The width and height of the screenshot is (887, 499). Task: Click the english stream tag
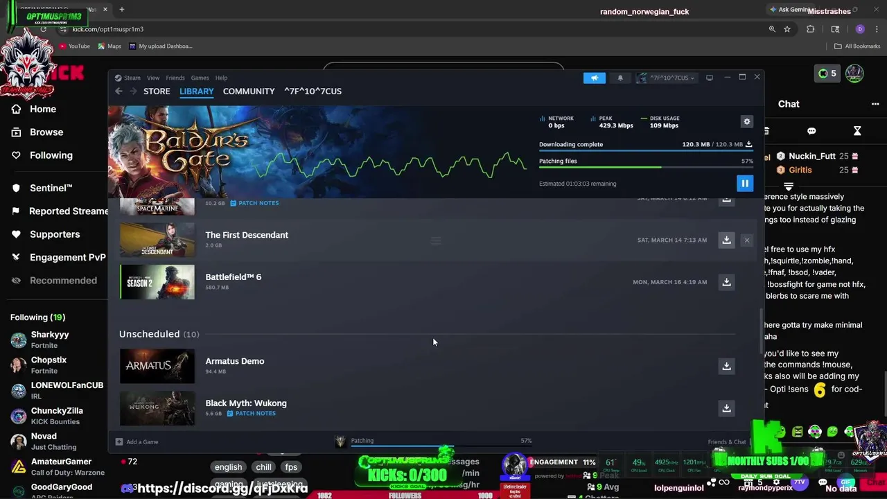pos(228,467)
